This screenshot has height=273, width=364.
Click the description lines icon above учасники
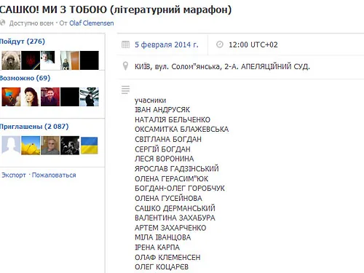125,90
